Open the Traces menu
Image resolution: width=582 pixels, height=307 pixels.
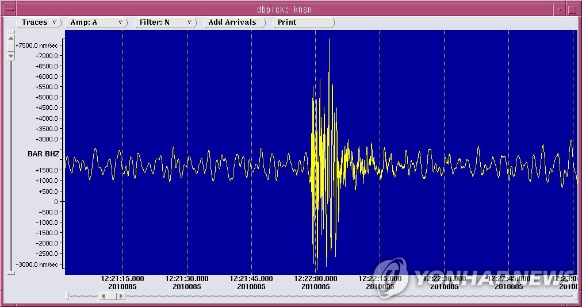click(x=39, y=22)
